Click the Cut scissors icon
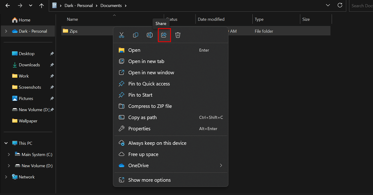Image resolution: width=373 pixels, height=195 pixels. click(x=122, y=35)
